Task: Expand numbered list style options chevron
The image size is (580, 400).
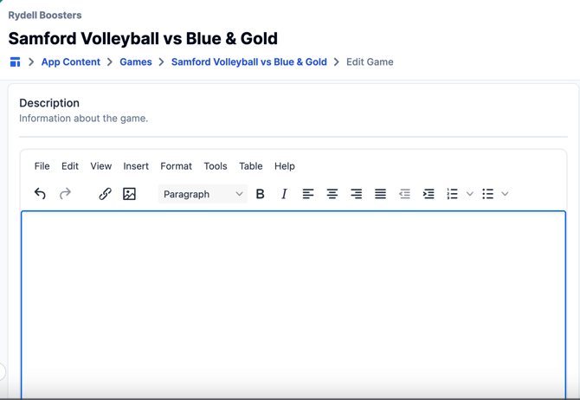Action: 470,194
